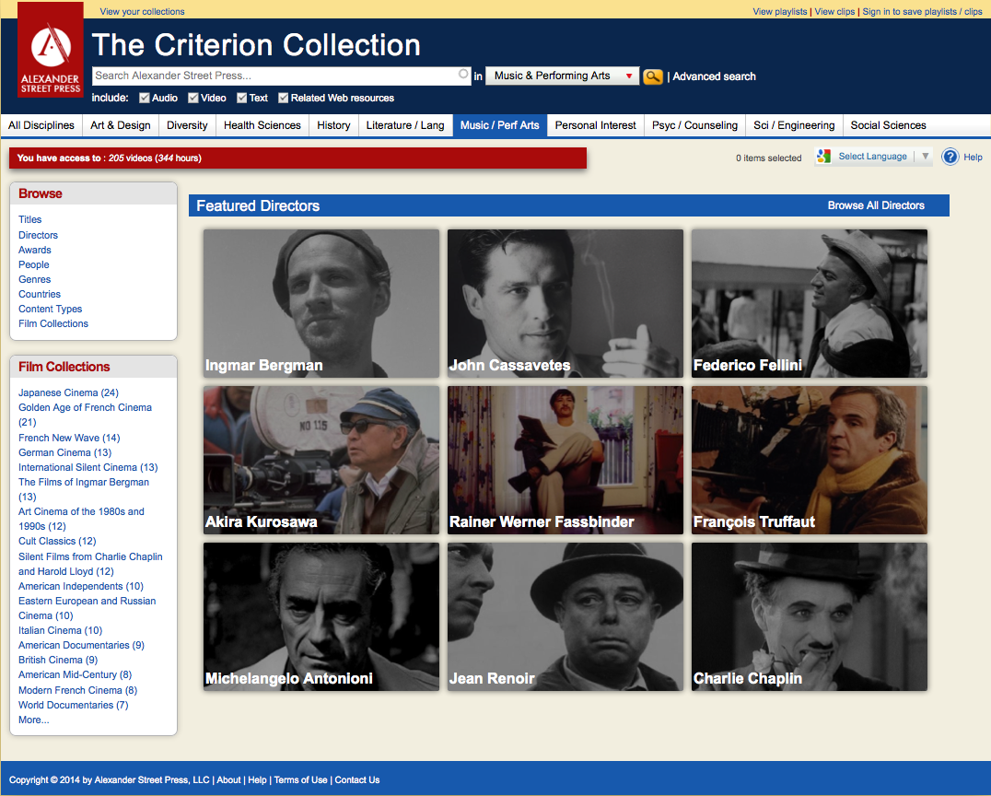Toggle the Audio include checkbox

144,98
